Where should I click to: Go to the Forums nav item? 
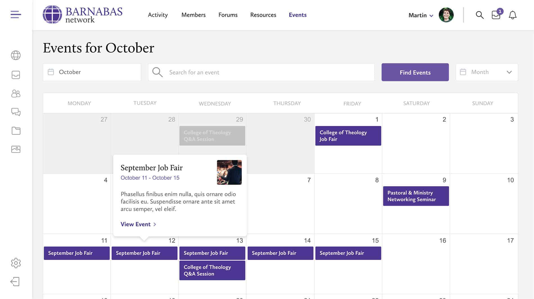[x=228, y=15]
